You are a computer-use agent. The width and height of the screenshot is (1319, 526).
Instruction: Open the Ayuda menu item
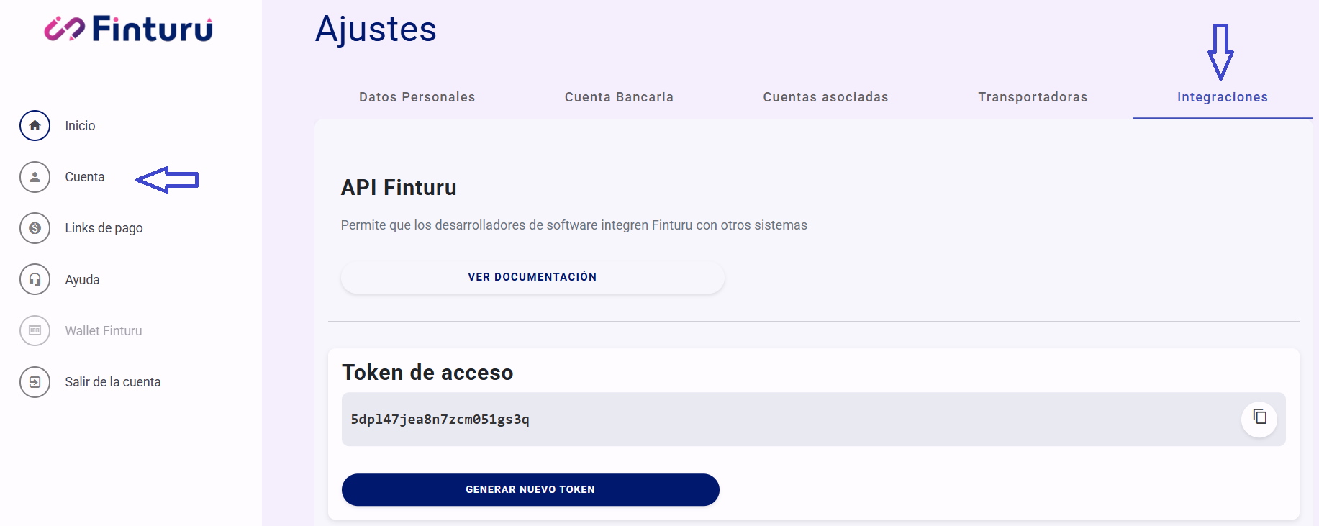click(x=82, y=280)
